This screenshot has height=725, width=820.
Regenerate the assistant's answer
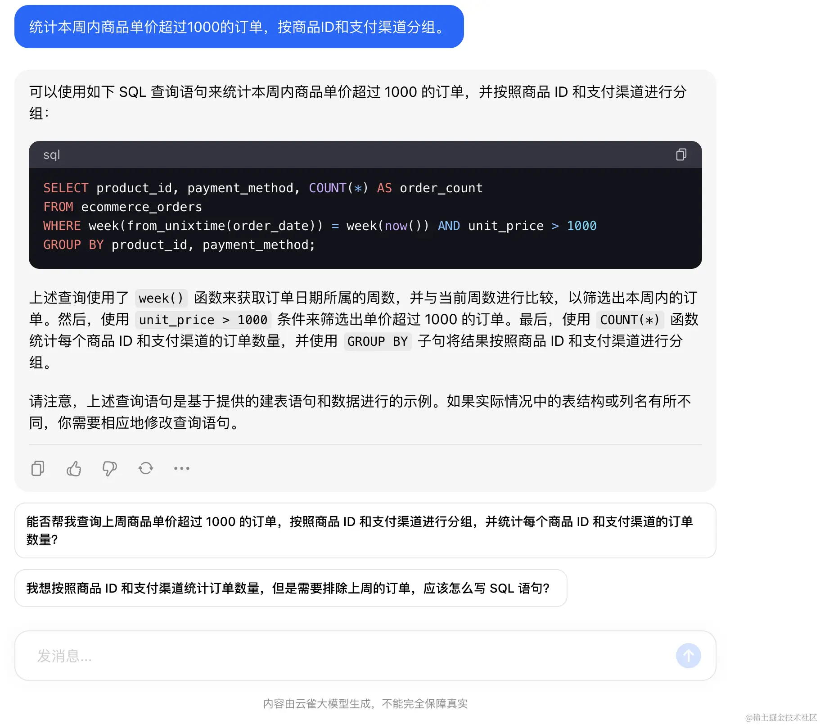coord(145,468)
